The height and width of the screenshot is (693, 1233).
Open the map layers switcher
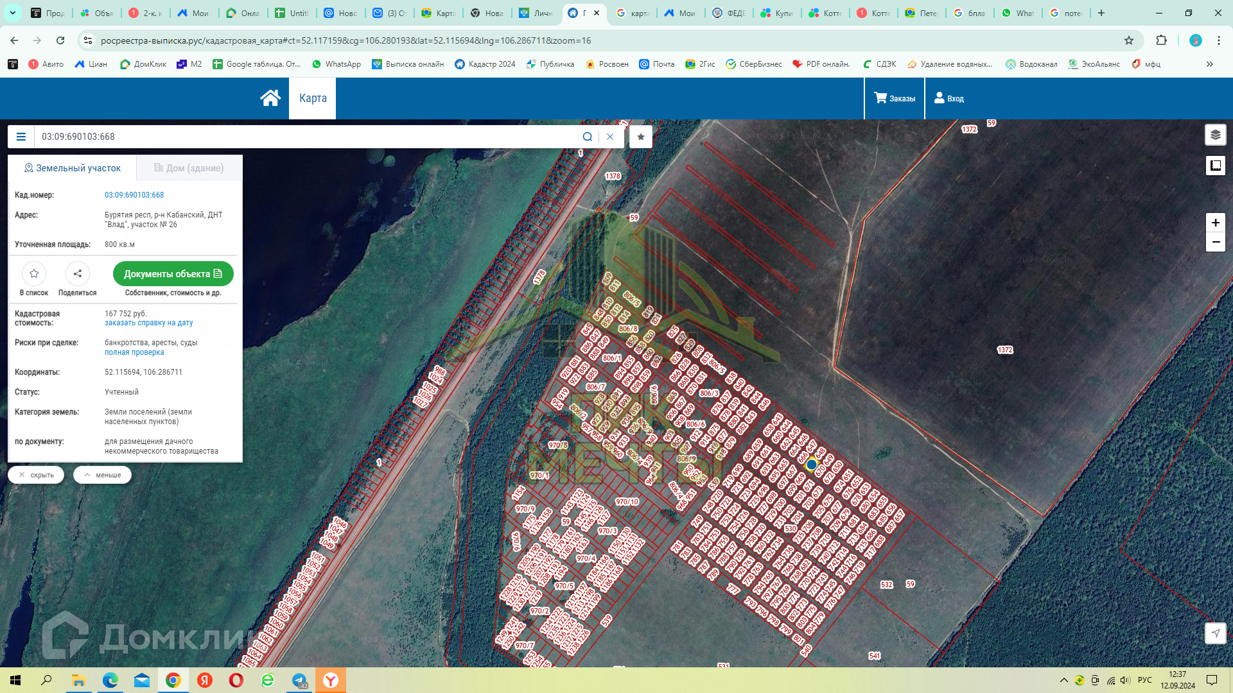1215,135
